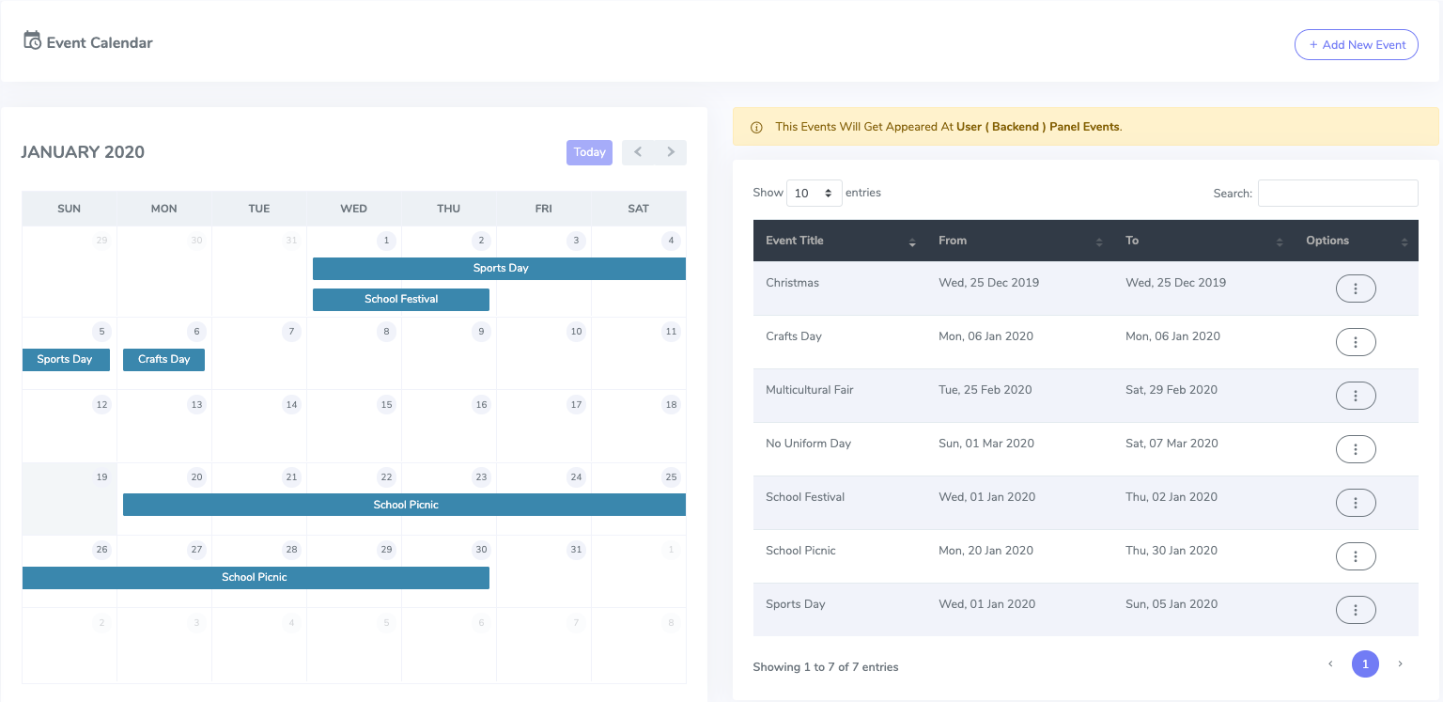Click the Search input field

[x=1337, y=193]
